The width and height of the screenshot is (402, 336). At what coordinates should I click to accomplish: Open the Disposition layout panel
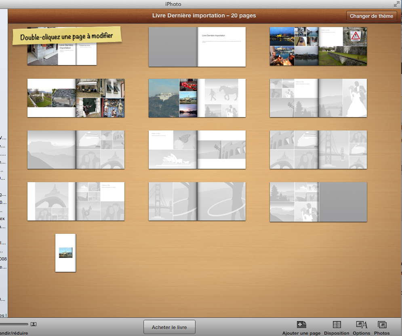click(337, 325)
